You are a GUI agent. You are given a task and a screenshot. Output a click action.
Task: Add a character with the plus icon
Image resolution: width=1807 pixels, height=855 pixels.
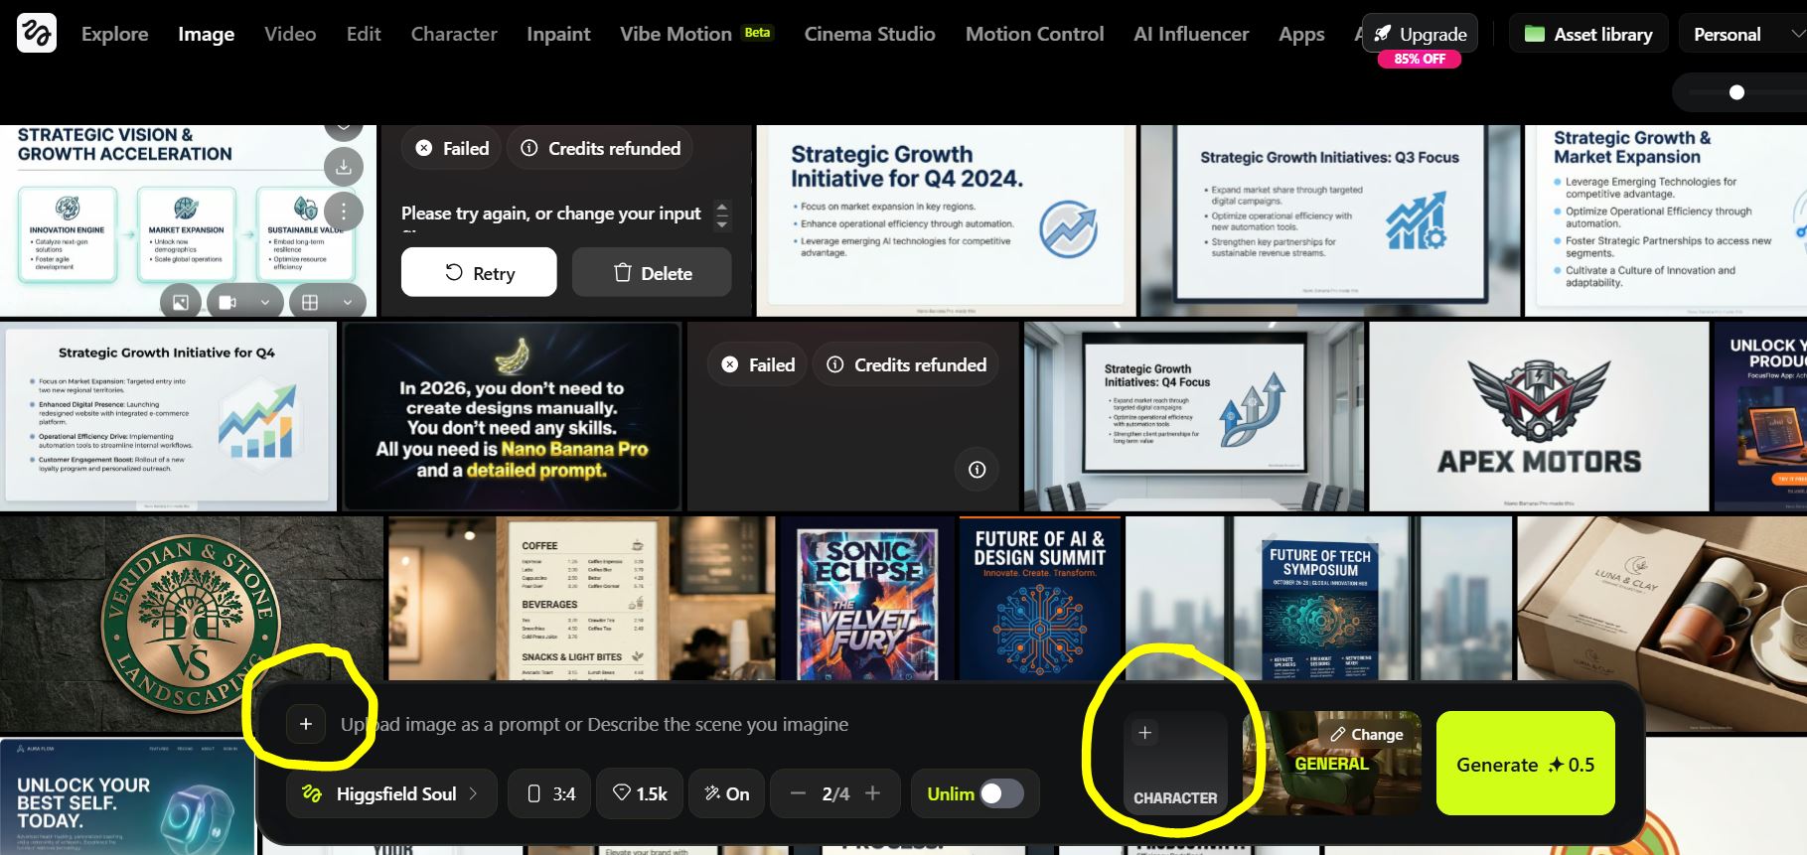1144,733
